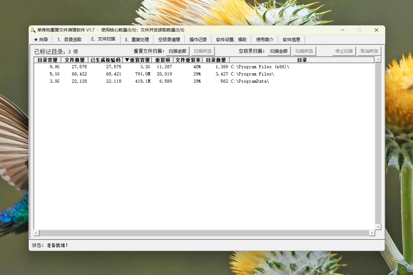The height and width of the screenshot is (275, 413).
Task: Go to the 空目录清理 tab
Action: (169, 40)
